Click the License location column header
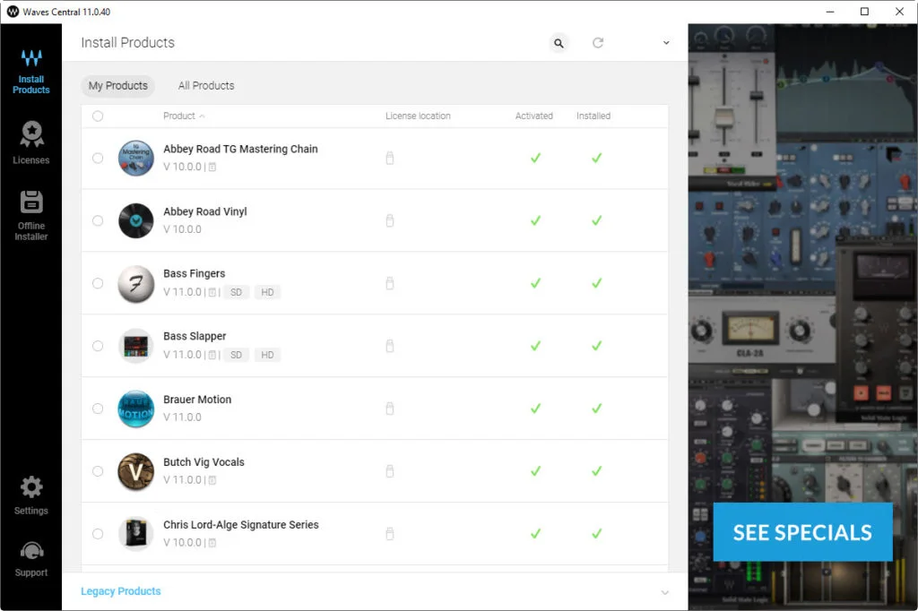918x611 pixels. pos(418,116)
